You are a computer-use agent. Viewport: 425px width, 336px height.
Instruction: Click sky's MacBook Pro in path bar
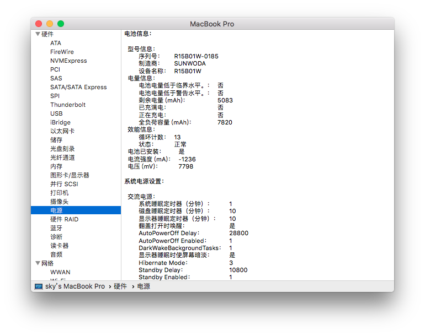[x=75, y=286]
